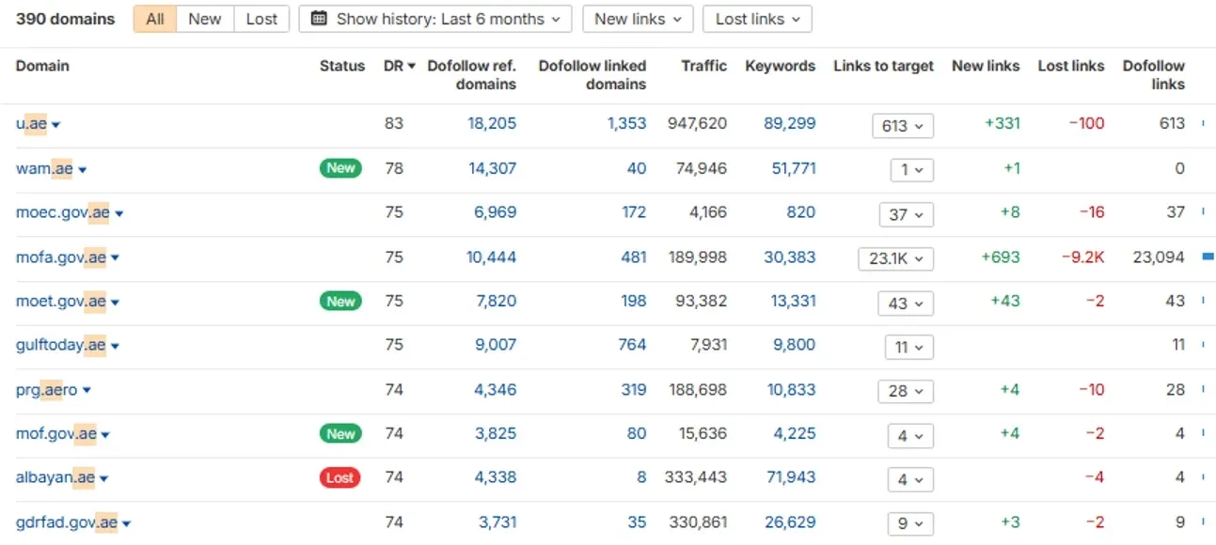Sort by New links column header

tap(986, 66)
